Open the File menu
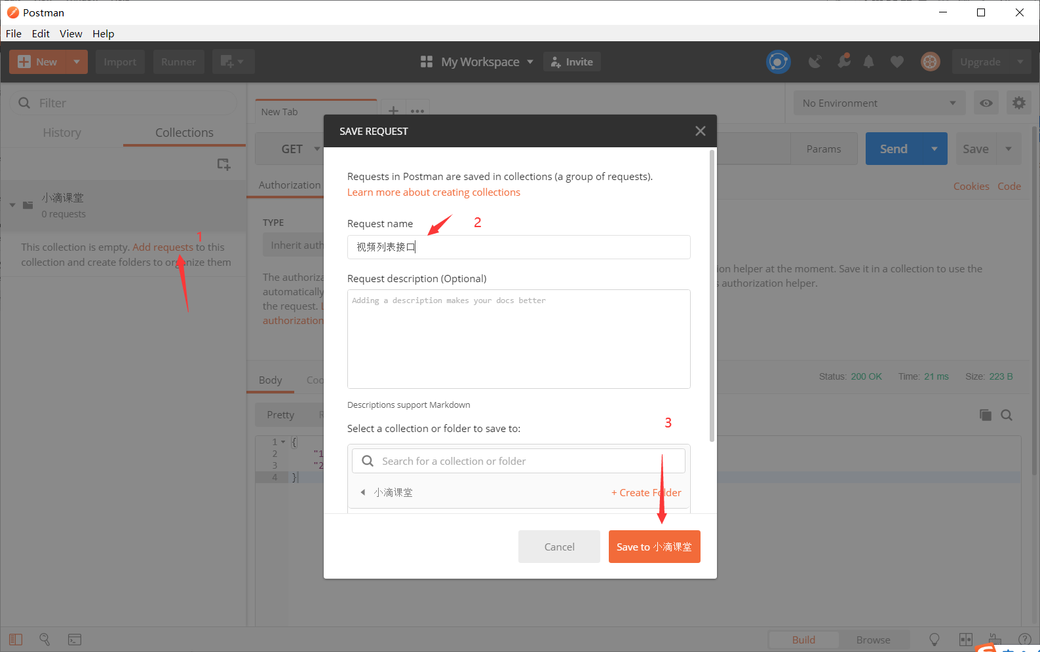This screenshot has height=652, width=1040. [x=14, y=33]
